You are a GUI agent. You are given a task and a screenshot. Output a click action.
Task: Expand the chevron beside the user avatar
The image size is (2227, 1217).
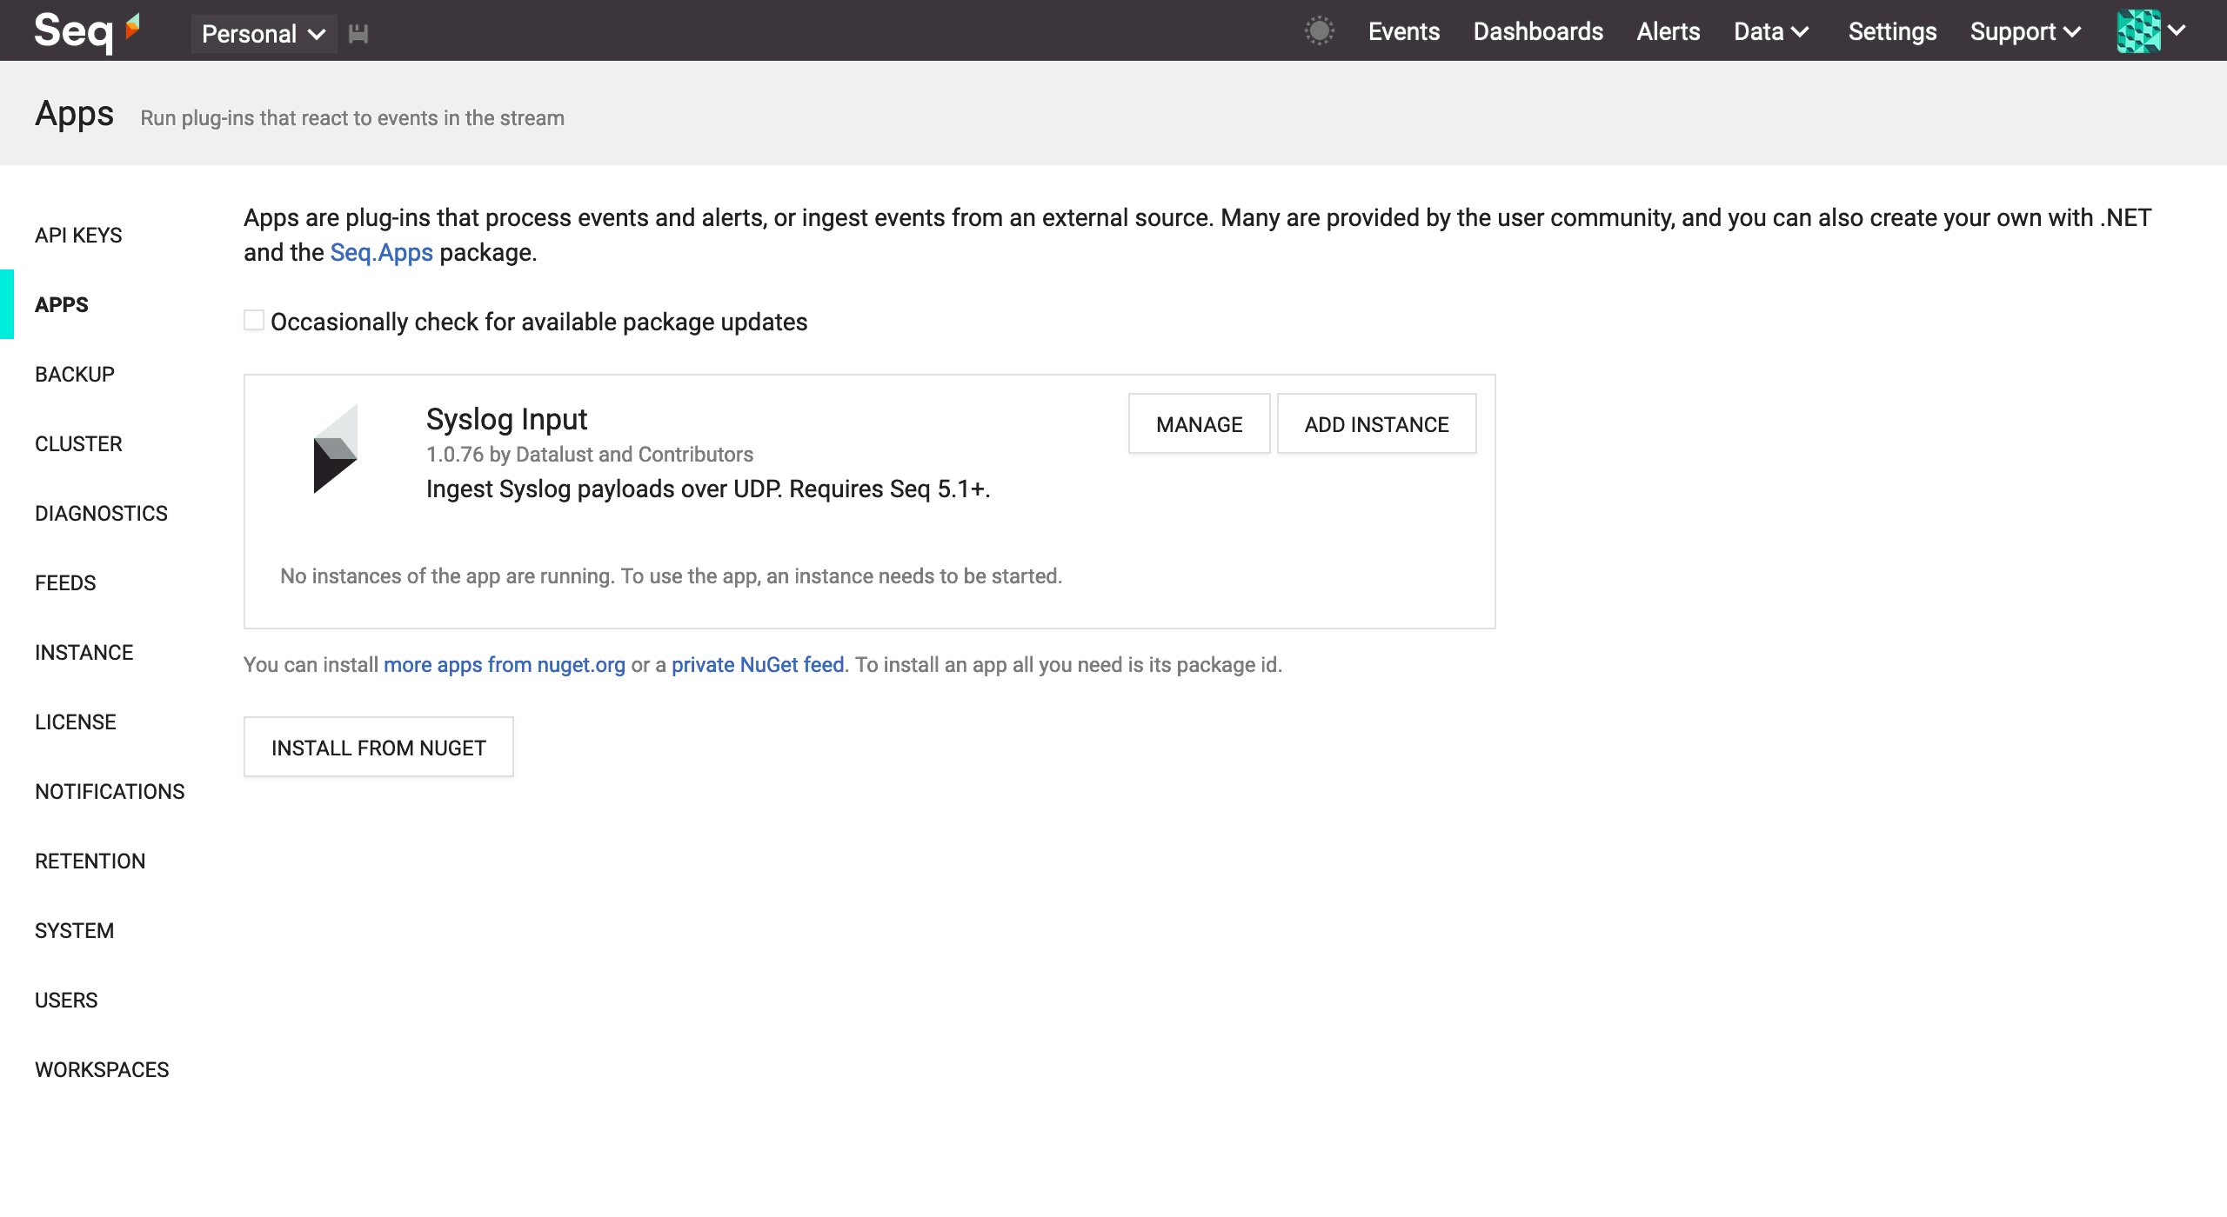(2177, 31)
